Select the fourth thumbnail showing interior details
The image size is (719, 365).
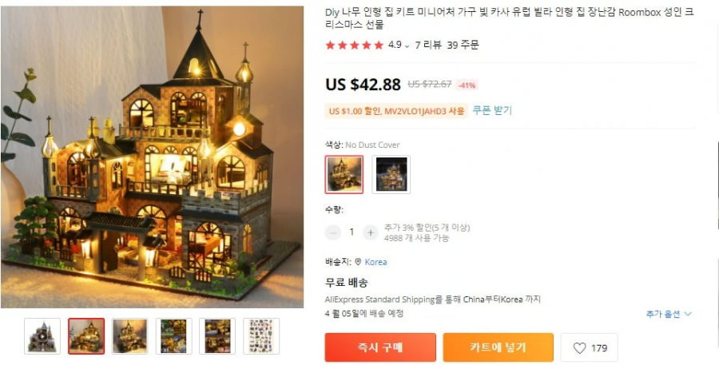pyautogui.click(x=174, y=336)
